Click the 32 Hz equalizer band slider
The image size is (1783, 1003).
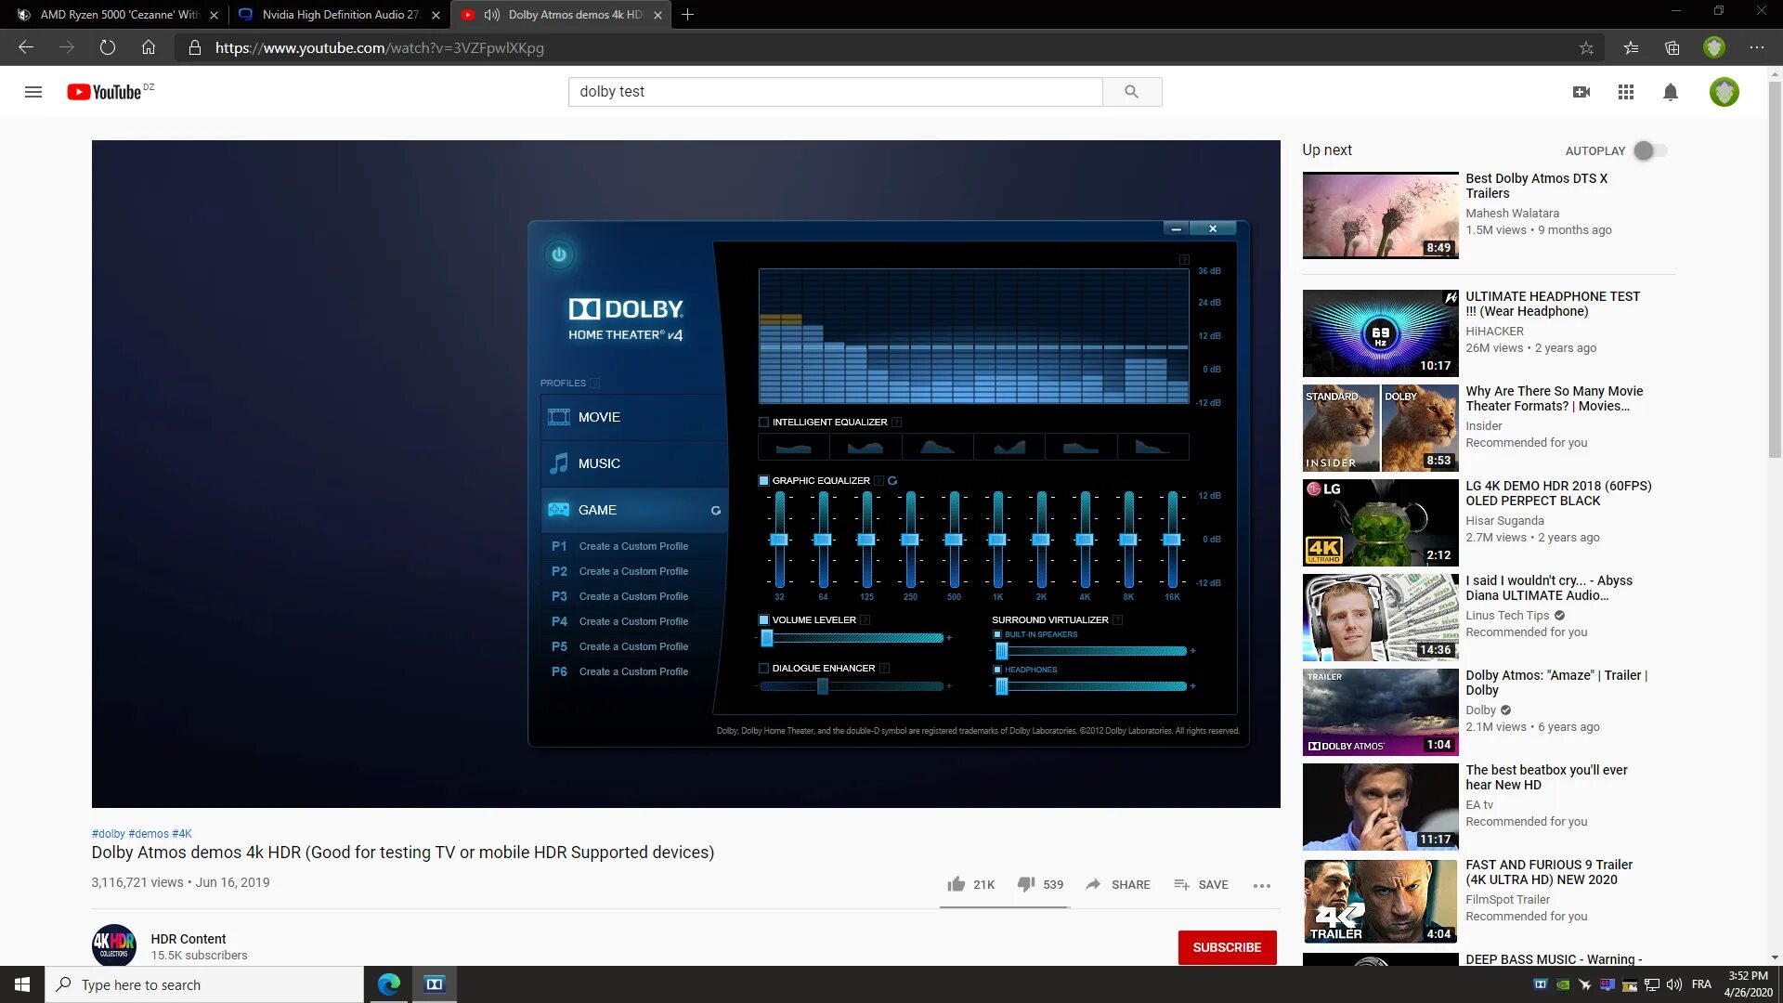click(x=779, y=540)
